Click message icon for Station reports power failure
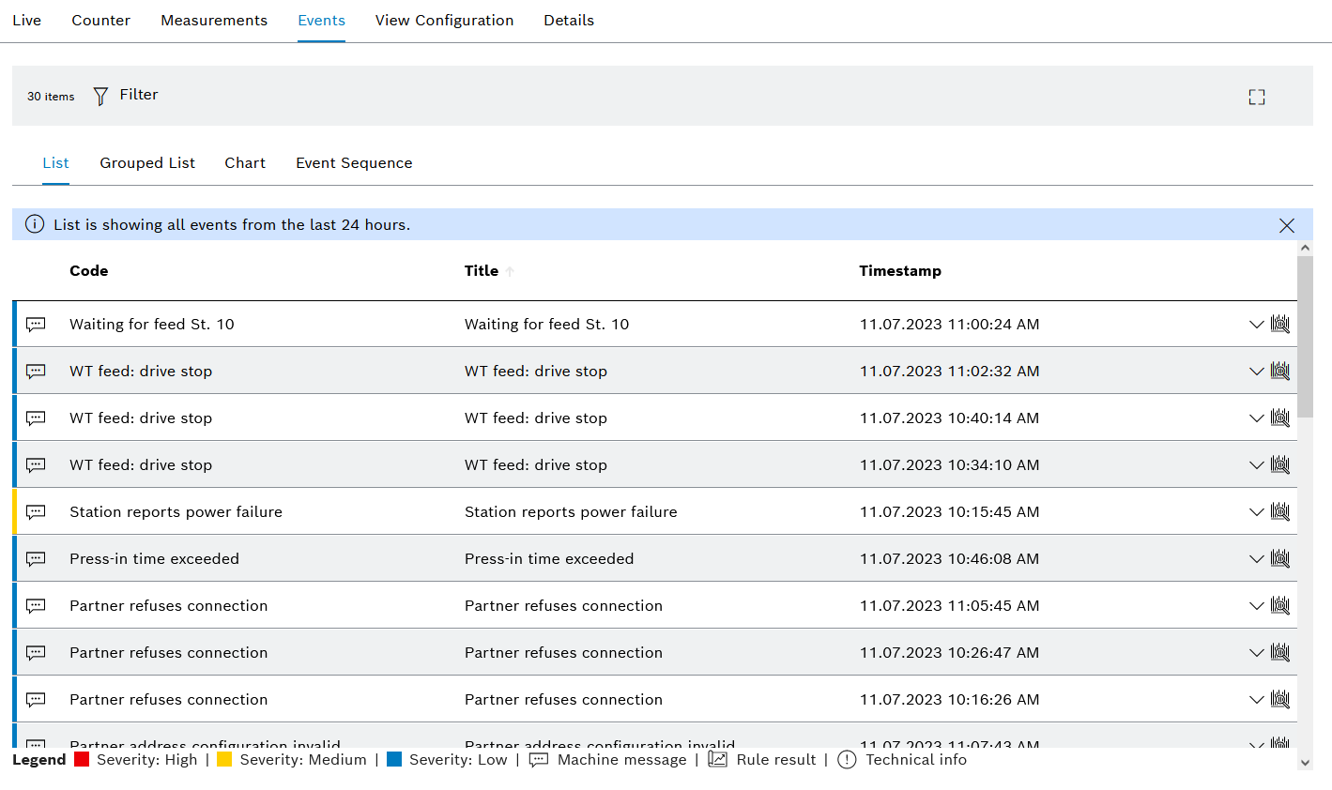Viewport: 1332px width, 790px height. (x=36, y=512)
